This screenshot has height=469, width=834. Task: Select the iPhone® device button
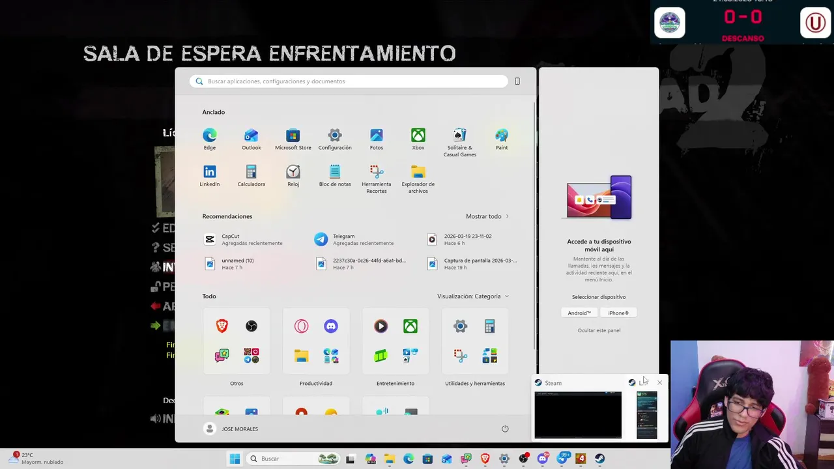pos(618,313)
